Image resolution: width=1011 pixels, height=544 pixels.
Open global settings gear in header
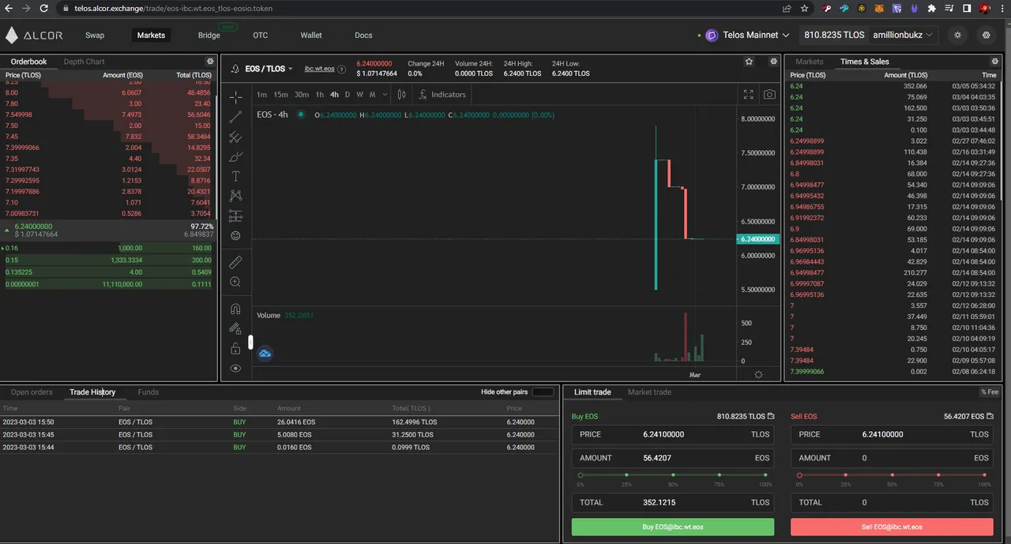point(986,35)
